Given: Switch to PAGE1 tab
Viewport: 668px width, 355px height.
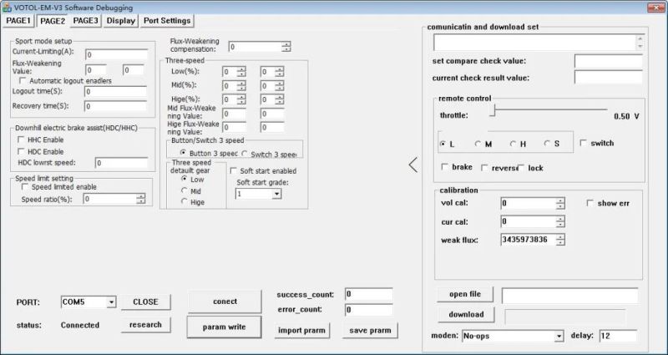Looking at the screenshot, I should (x=18, y=21).
